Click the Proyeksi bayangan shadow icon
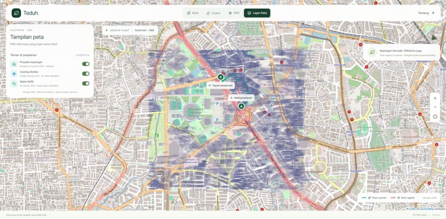This screenshot has height=219, width=446. click(x=14, y=64)
